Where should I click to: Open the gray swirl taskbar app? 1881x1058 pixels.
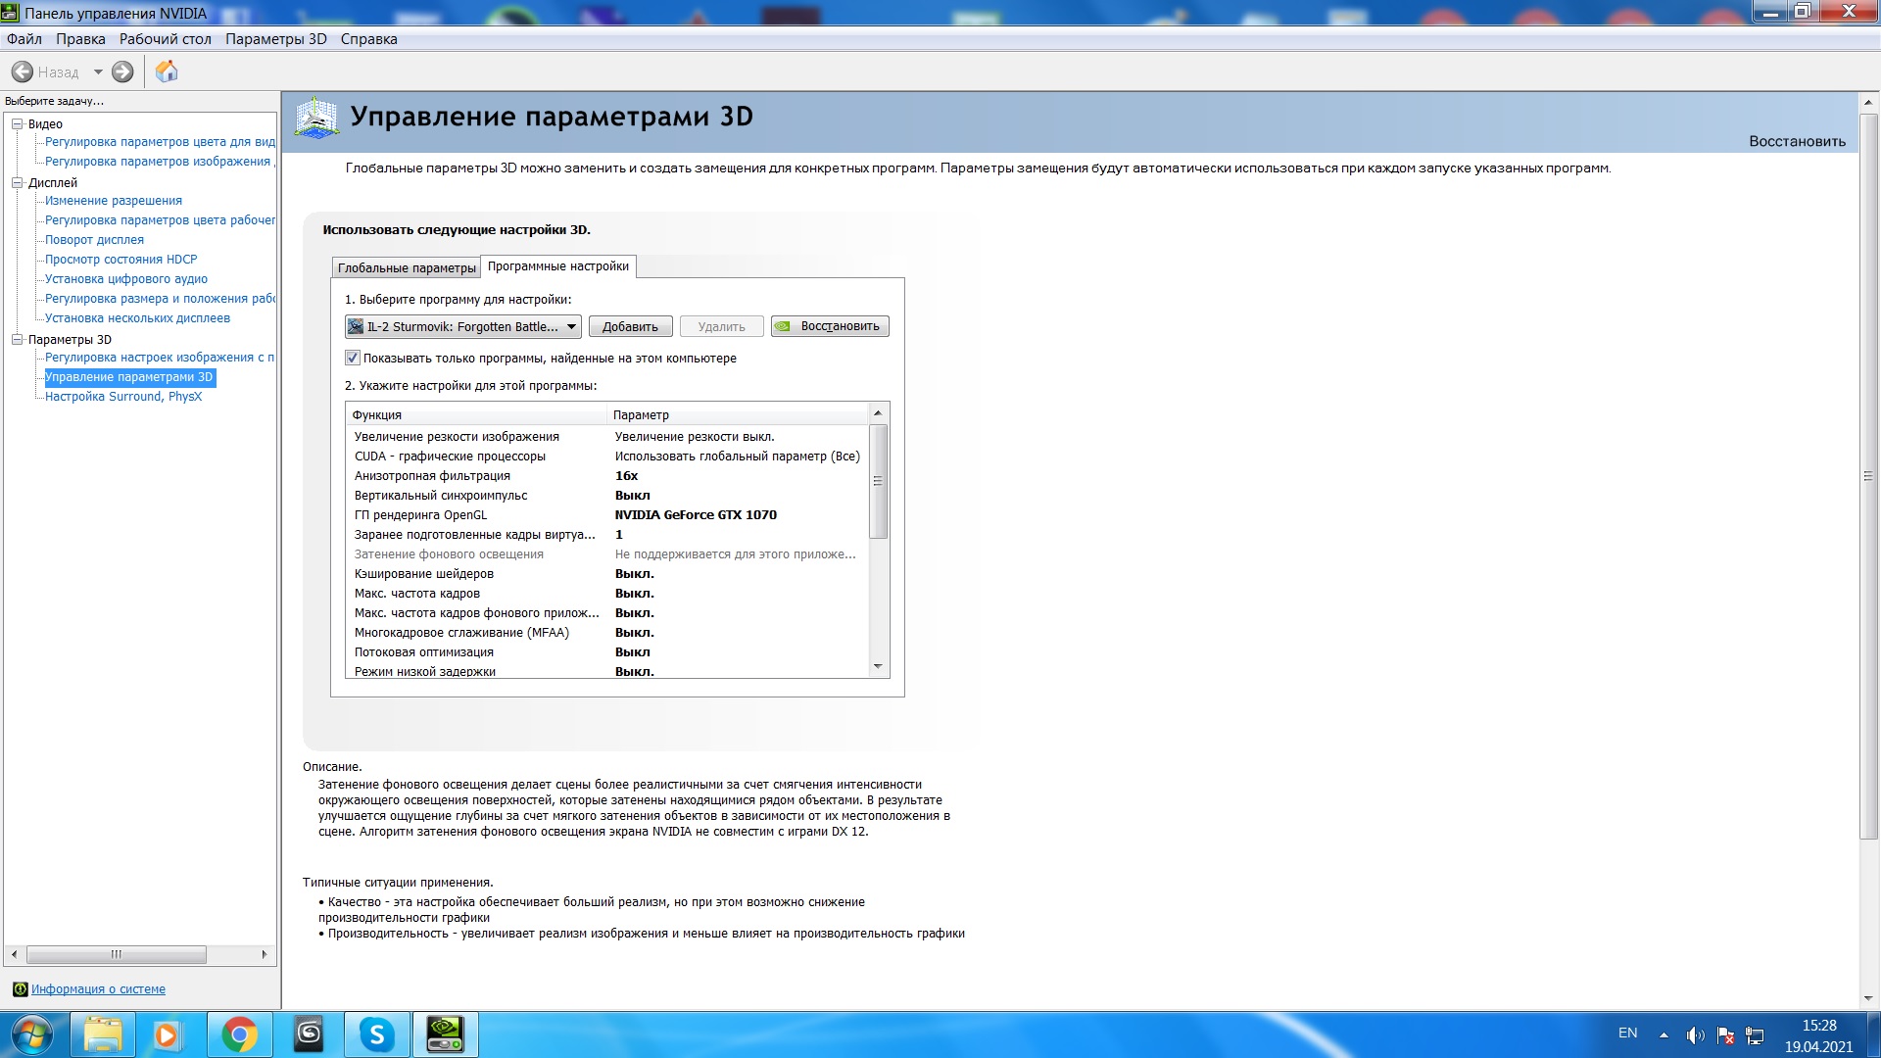point(309,1035)
